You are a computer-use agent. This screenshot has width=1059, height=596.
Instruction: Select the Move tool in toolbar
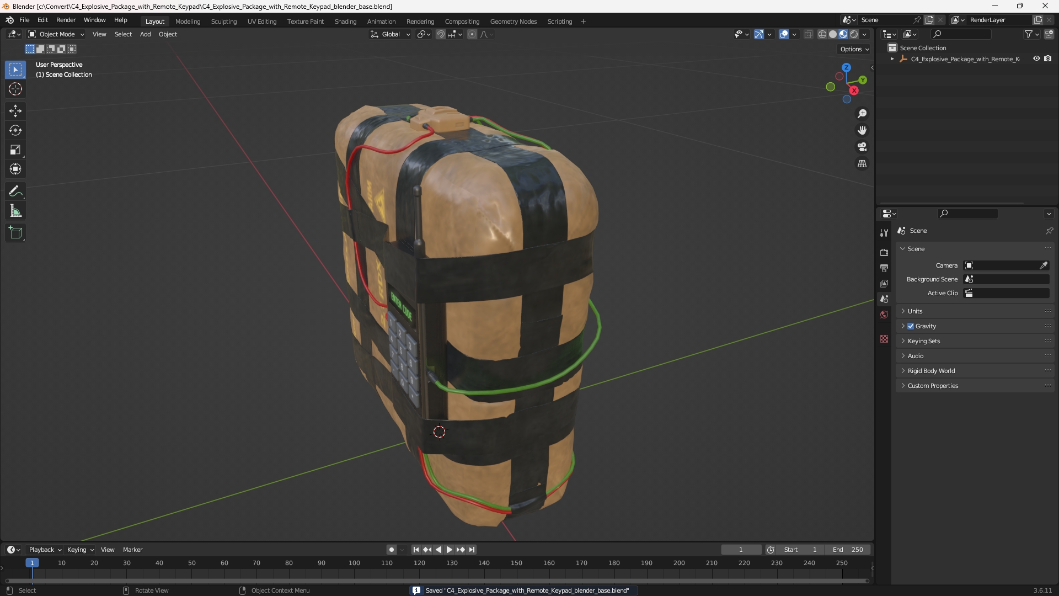(15, 111)
